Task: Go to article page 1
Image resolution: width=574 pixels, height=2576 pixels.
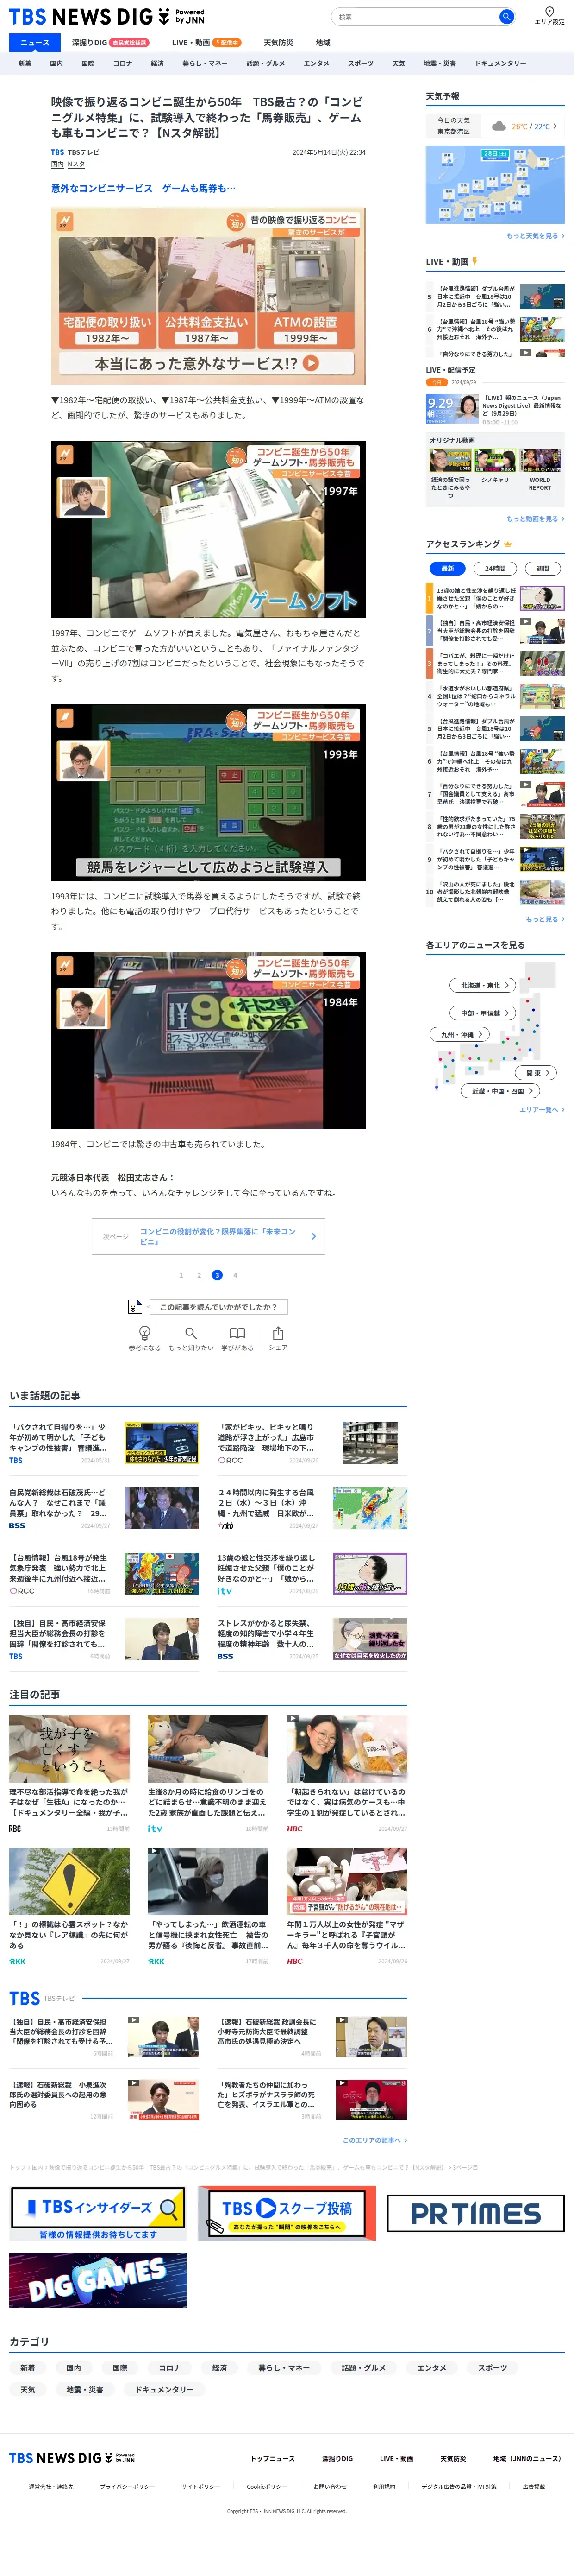Action: 181,1275
